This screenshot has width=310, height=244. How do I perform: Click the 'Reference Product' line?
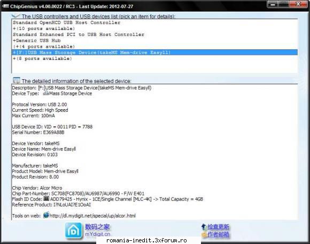pos(51,204)
